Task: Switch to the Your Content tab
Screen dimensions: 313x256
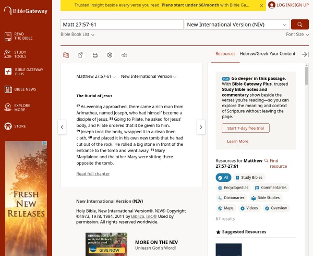Action: (282, 54)
